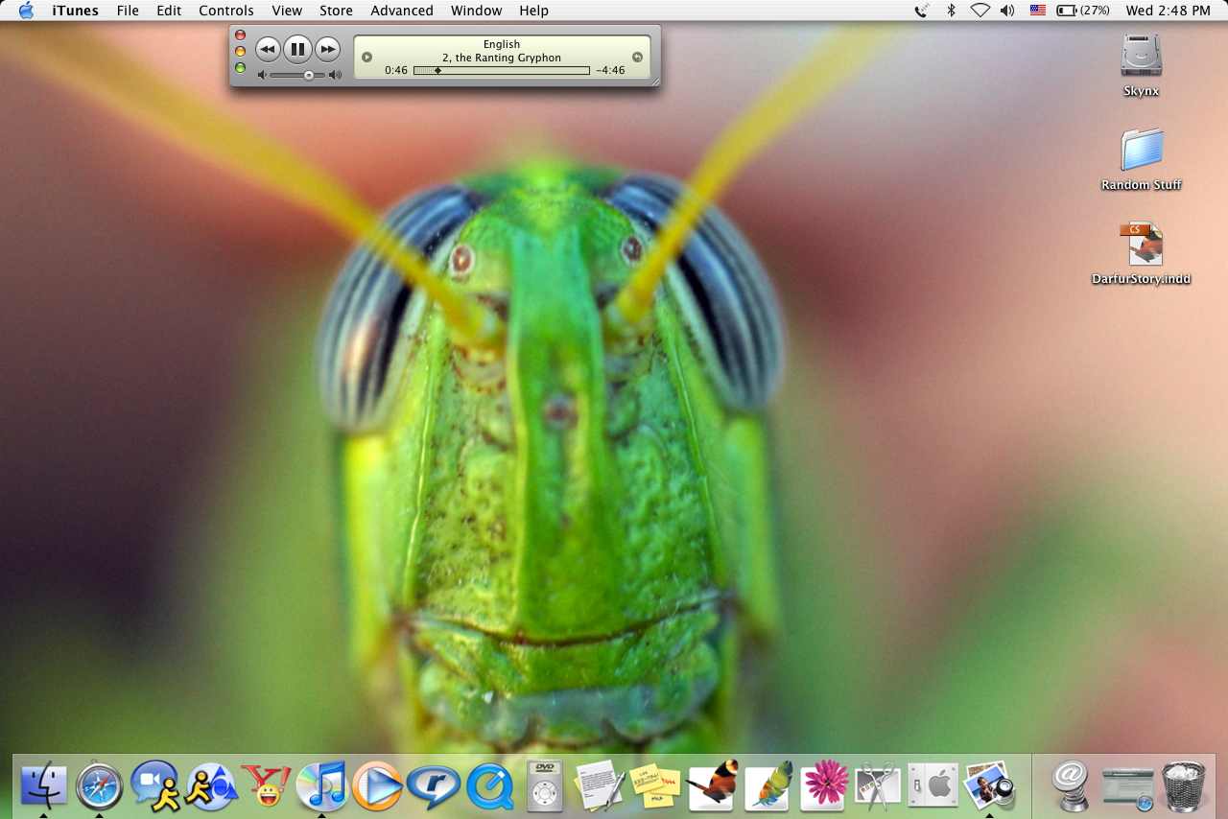Click the battery indicator showing 27%
This screenshot has height=819, width=1228.
tap(1083, 11)
